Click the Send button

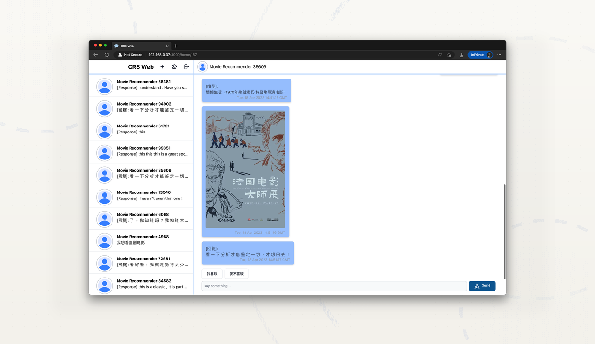tap(482, 286)
